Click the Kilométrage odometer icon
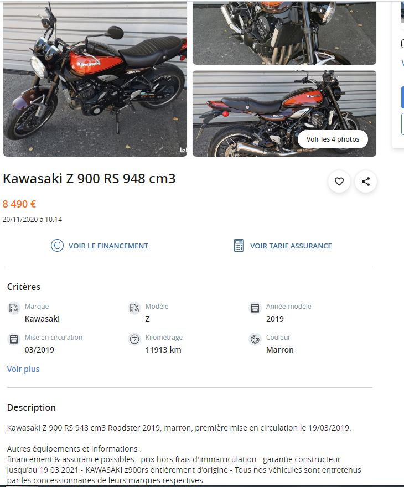The image size is (404, 487). tap(134, 339)
